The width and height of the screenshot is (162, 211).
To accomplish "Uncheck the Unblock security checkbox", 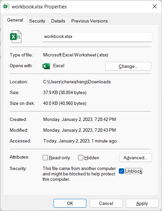I will pos(121,171).
